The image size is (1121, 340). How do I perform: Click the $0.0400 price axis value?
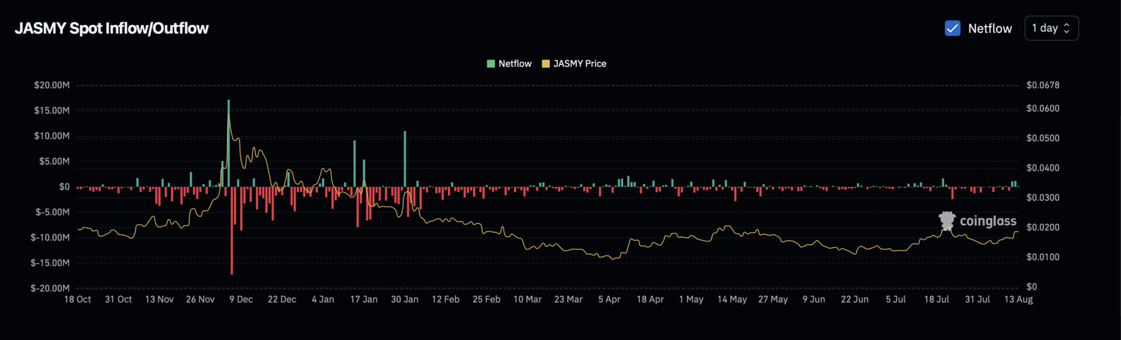point(1043,168)
